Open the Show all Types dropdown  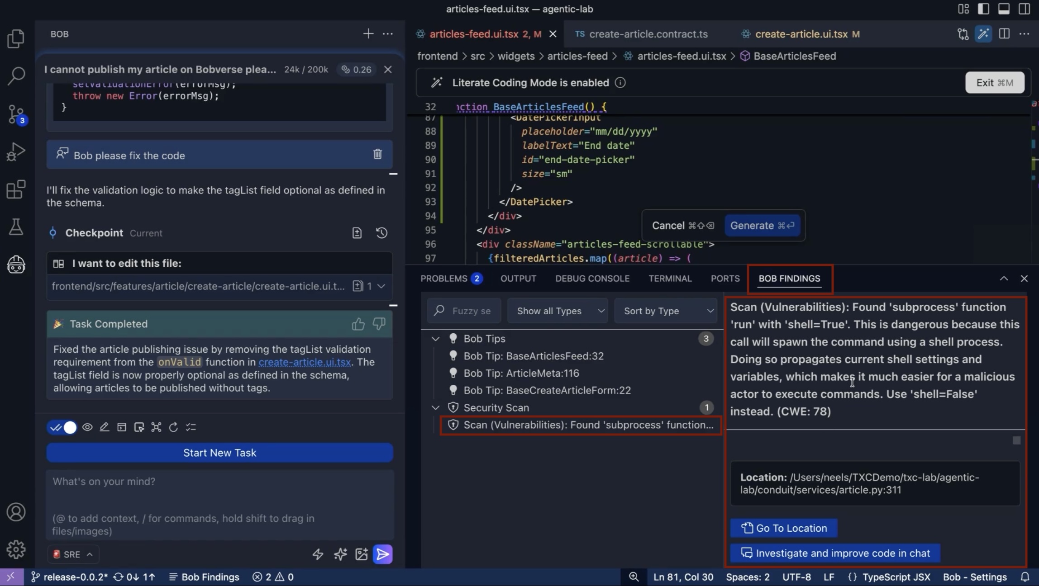click(x=558, y=311)
